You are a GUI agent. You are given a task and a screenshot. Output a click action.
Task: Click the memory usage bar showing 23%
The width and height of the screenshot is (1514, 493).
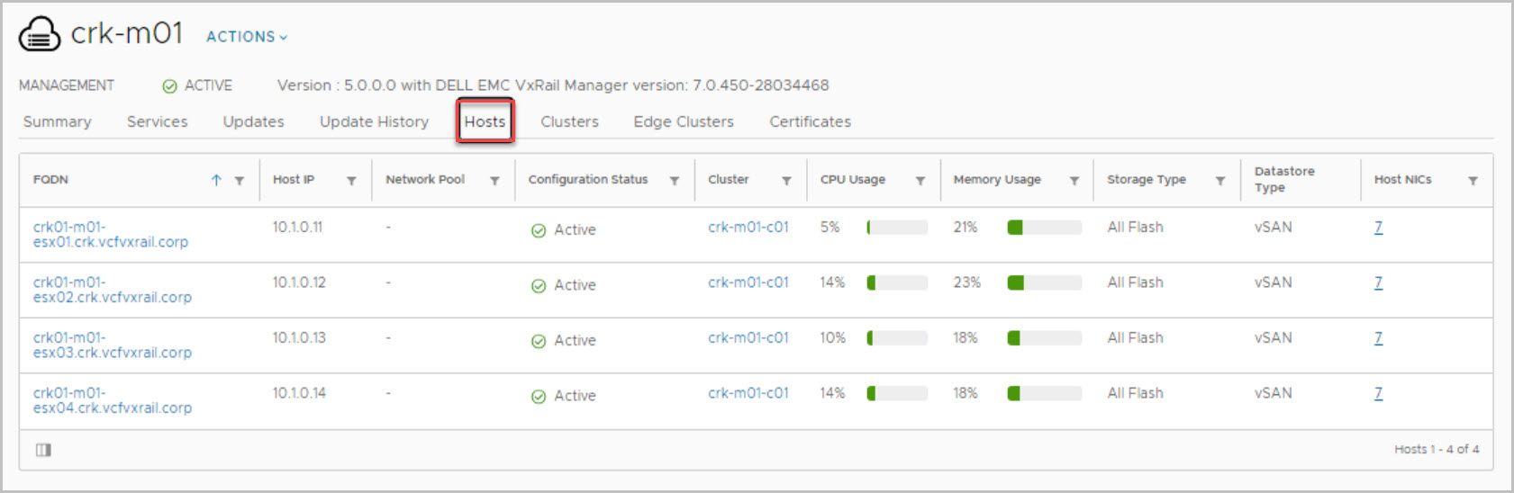click(x=1044, y=282)
